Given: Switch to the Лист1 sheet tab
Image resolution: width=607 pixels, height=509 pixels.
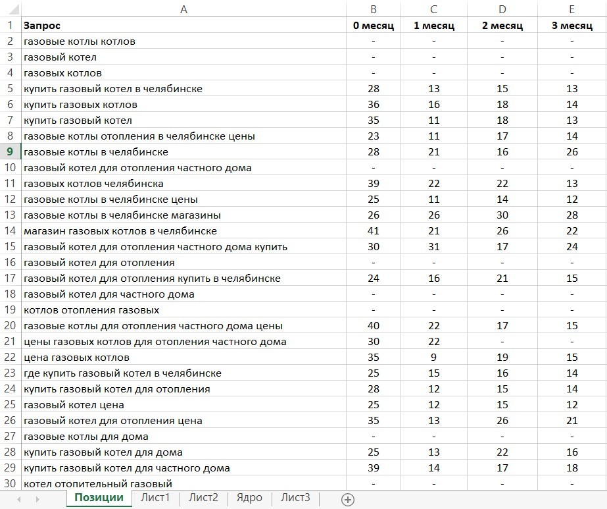Looking at the screenshot, I should pyautogui.click(x=155, y=498).
